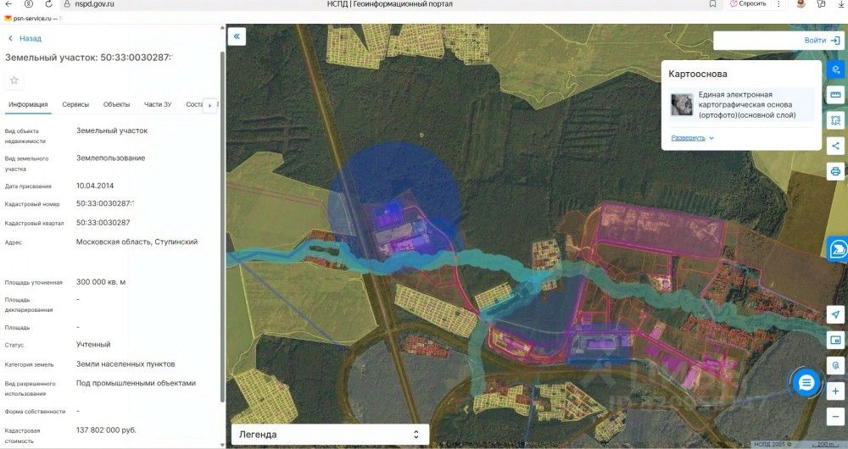Click the area value 300 000 кв. м
The height and width of the screenshot is (449, 848).
coord(101,282)
